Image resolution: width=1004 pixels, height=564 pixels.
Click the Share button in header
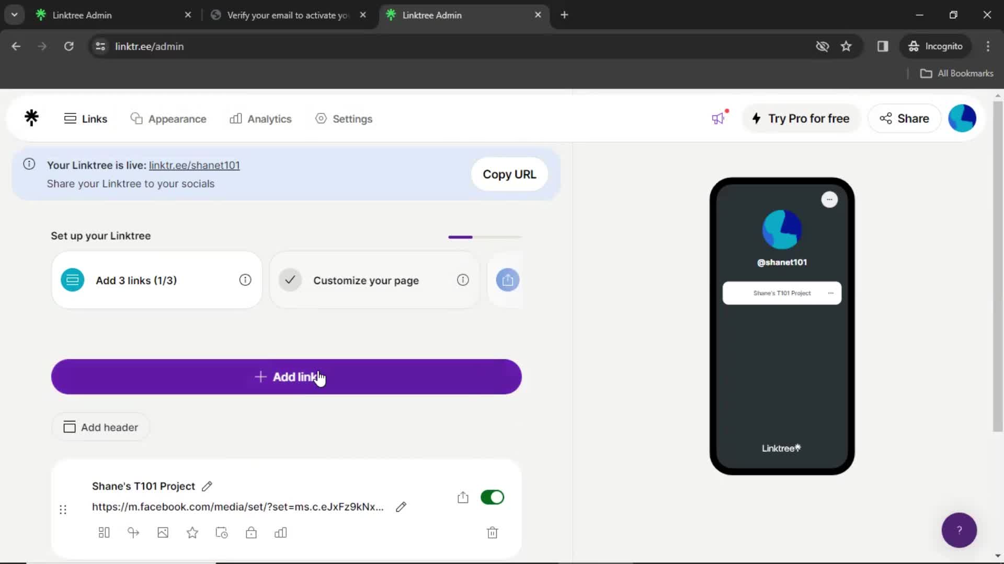click(x=904, y=119)
